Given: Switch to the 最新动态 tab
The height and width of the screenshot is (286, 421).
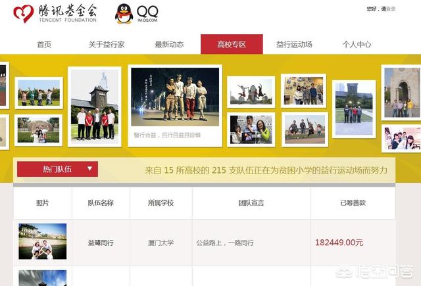Looking at the screenshot, I should pos(169,44).
